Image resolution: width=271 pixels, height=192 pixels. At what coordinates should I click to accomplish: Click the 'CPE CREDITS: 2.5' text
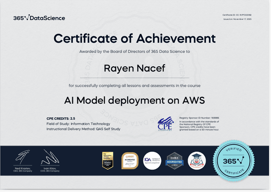pyautogui.click(x=61, y=118)
